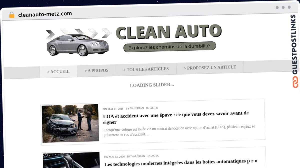The width and height of the screenshot is (300, 168).
Task: Click the ACTU category on the Mai 14 post
Action: coord(154,108)
